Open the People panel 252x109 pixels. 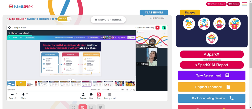[x=83, y=96]
